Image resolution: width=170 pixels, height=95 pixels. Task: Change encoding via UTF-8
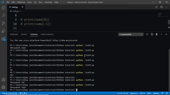[x=142, y=93]
